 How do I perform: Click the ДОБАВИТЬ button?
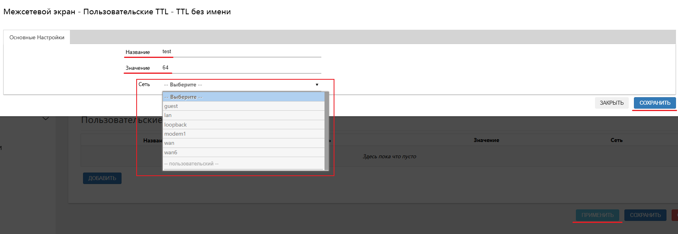click(x=102, y=178)
